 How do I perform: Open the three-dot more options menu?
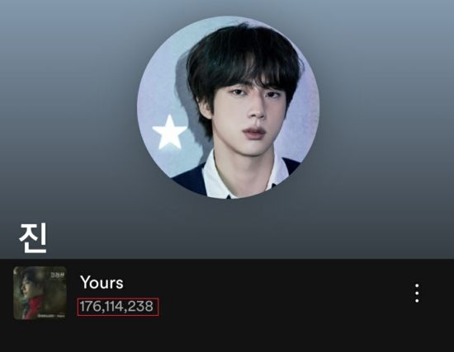417,293
